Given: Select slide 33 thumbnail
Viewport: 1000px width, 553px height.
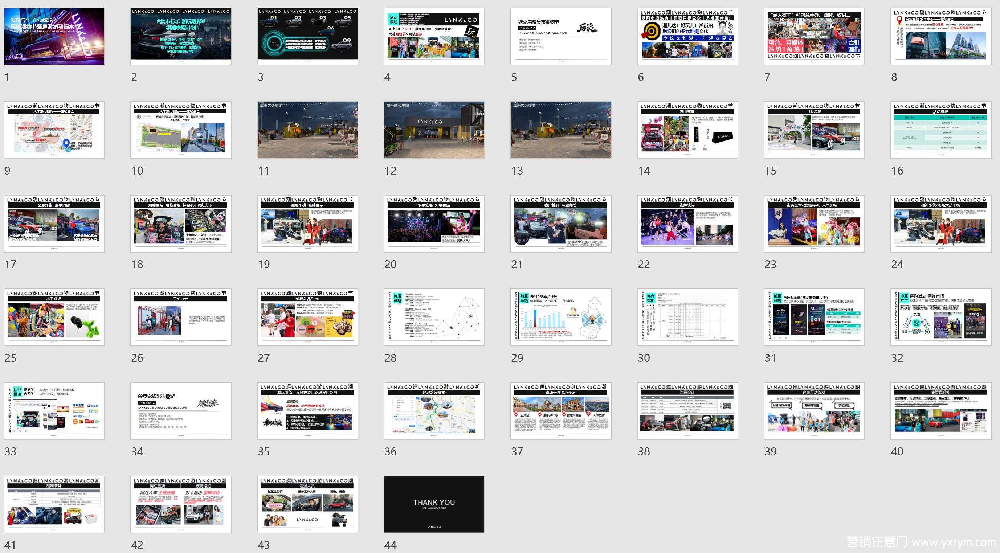Looking at the screenshot, I should (x=54, y=411).
